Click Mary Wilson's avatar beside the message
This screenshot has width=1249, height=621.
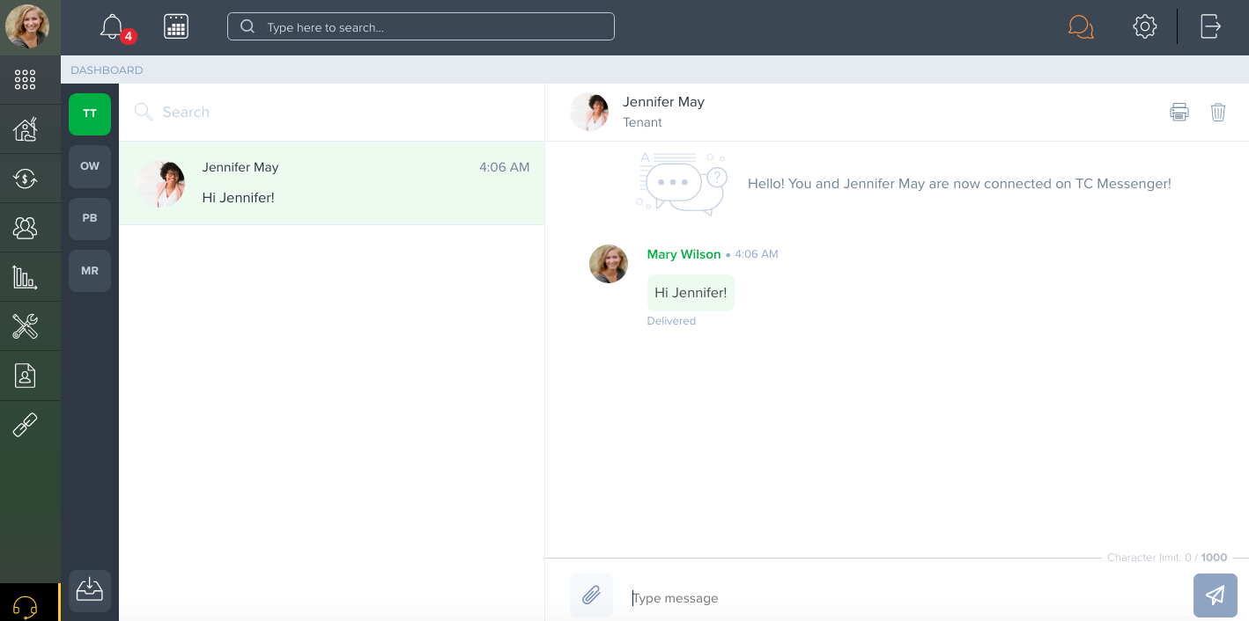(609, 264)
